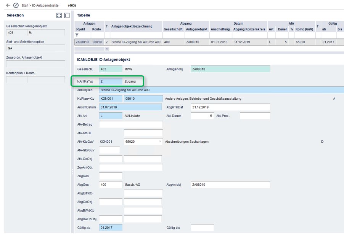Click the IC-Anlagenobjekte breadcrumb

click(46, 6)
